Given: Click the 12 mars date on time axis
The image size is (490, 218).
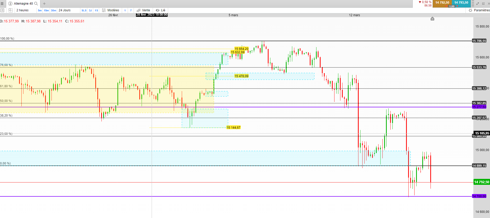Looking at the screenshot, I should (355, 15).
